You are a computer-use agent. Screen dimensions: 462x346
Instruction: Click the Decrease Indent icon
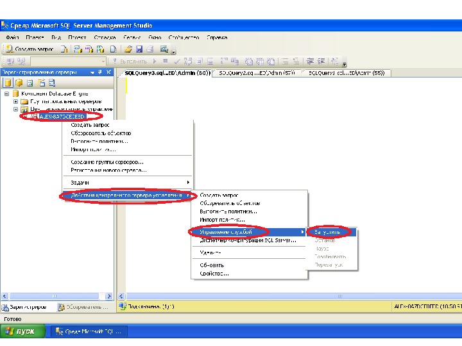click(310, 62)
